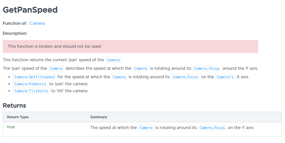285x143 pixels.
Task: Click the green float return type
Action: (11, 127)
